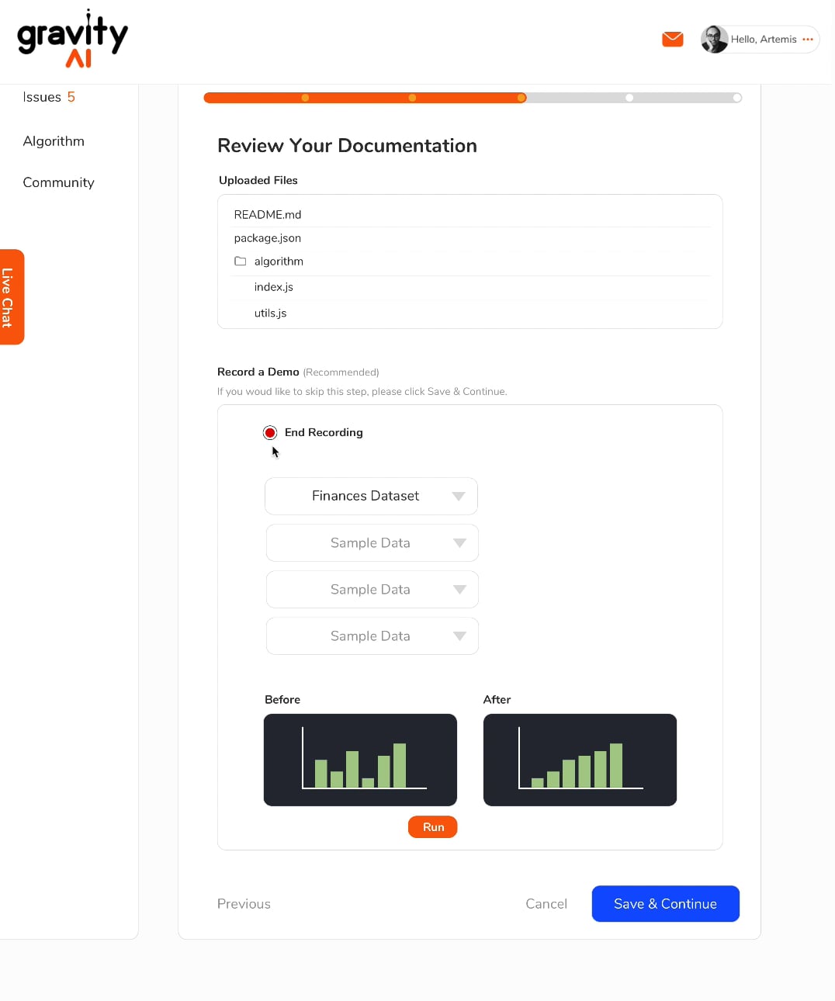
Task: Click the fourth progress step dot
Action: click(x=629, y=98)
